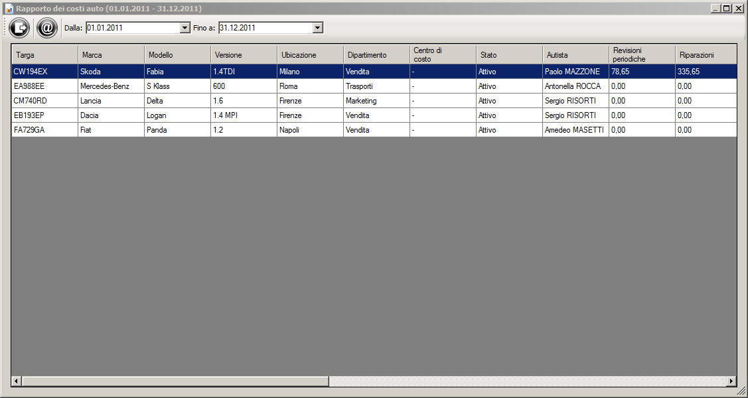748x398 pixels.
Task: Sort by Modello column header
Action: [177, 55]
